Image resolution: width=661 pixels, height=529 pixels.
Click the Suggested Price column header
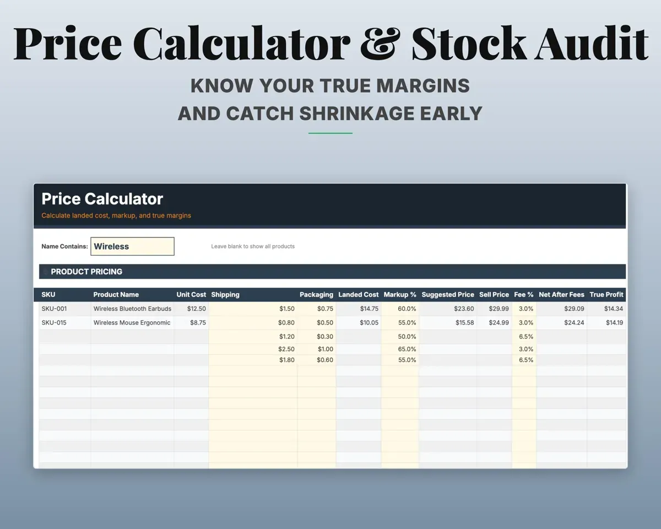coord(448,294)
